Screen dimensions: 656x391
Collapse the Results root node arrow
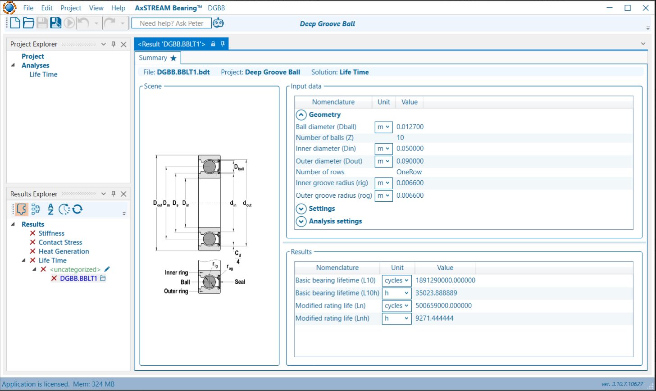point(13,224)
